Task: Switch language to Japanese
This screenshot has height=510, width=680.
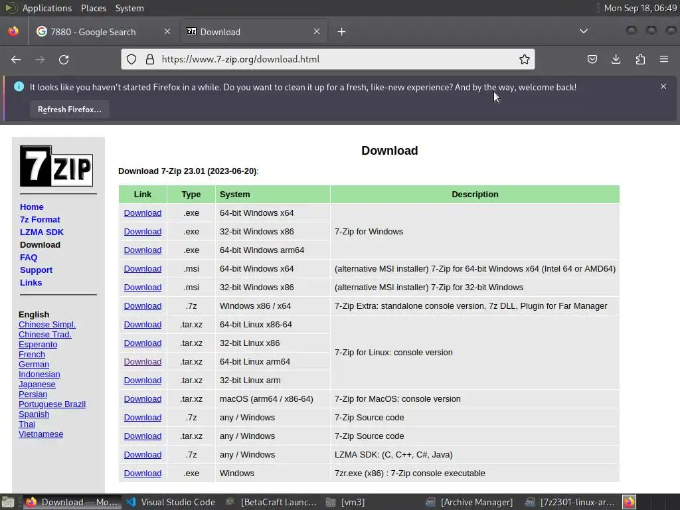Action: pyautogui.click(x=37, y=384)
